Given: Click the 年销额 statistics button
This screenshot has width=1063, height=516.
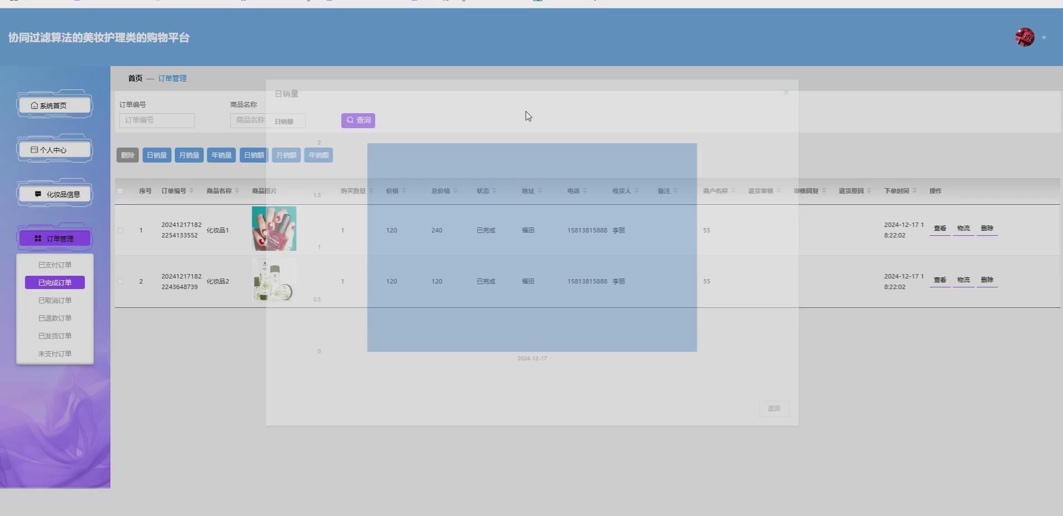Looking at the screenshot, I should pyautogui.click(x=318, y=155).
